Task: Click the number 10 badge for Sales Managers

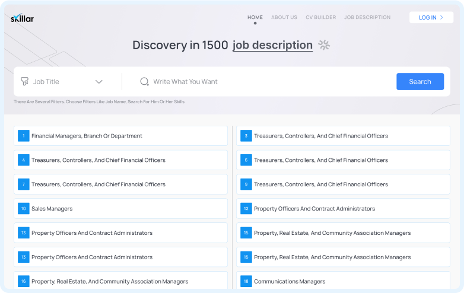Action: pos(24,209)
